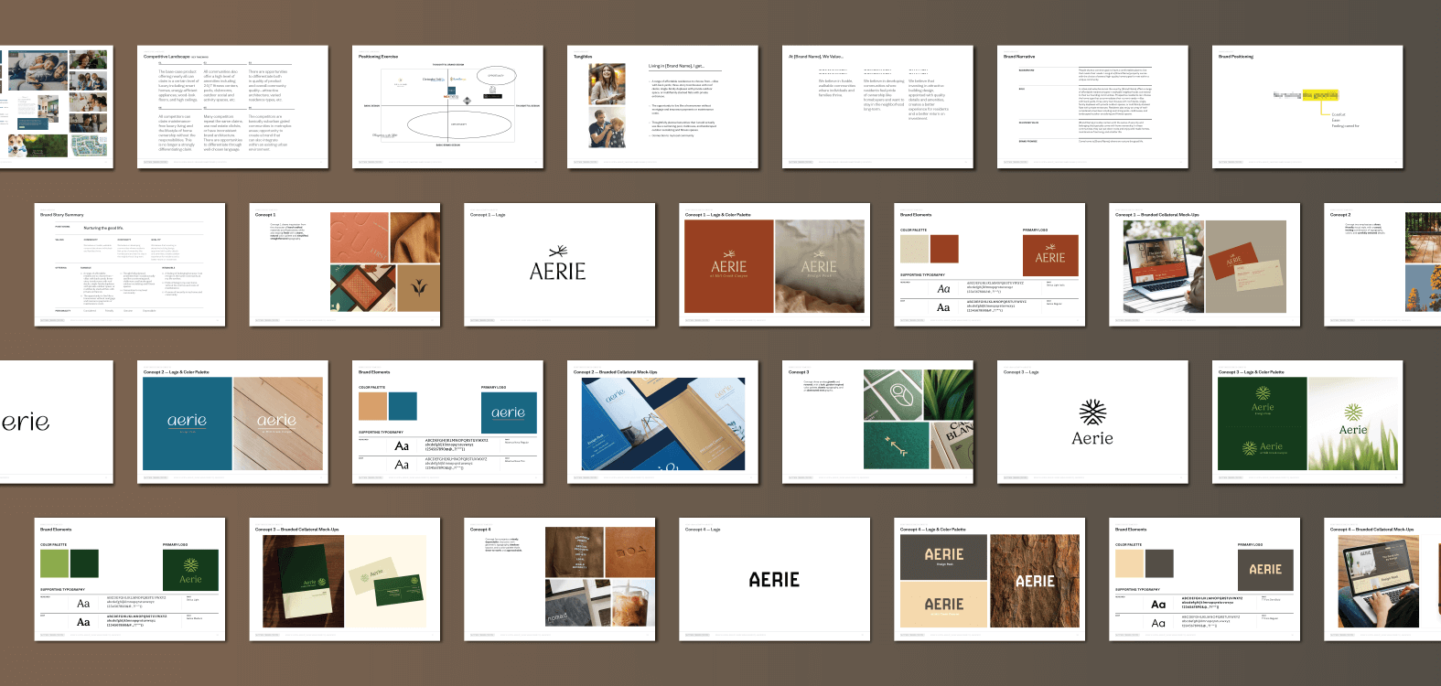Select the Concept 1 — Logo & Color Palette slide
The image size is (1441, 686).
pyautogui.click(x=775, y=264)
